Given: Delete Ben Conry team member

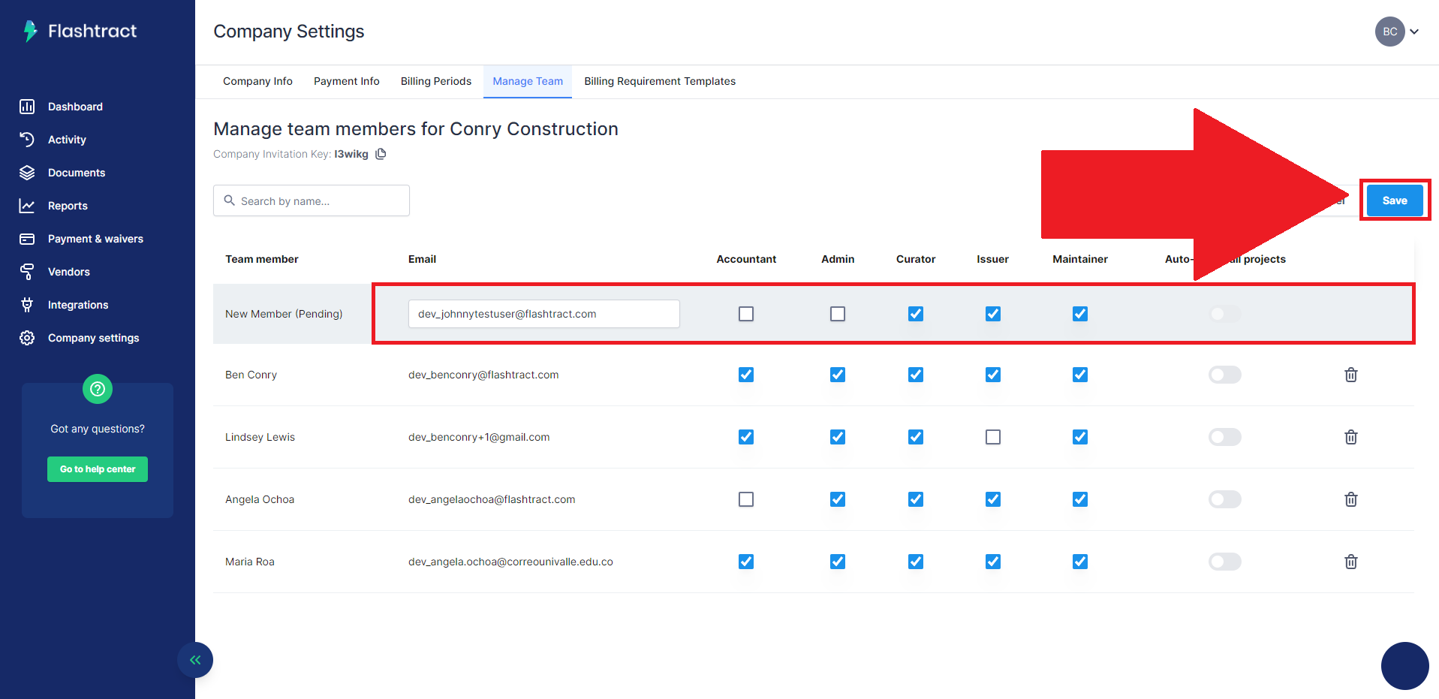Looking at the screenshot, I should pos(1351,375).
